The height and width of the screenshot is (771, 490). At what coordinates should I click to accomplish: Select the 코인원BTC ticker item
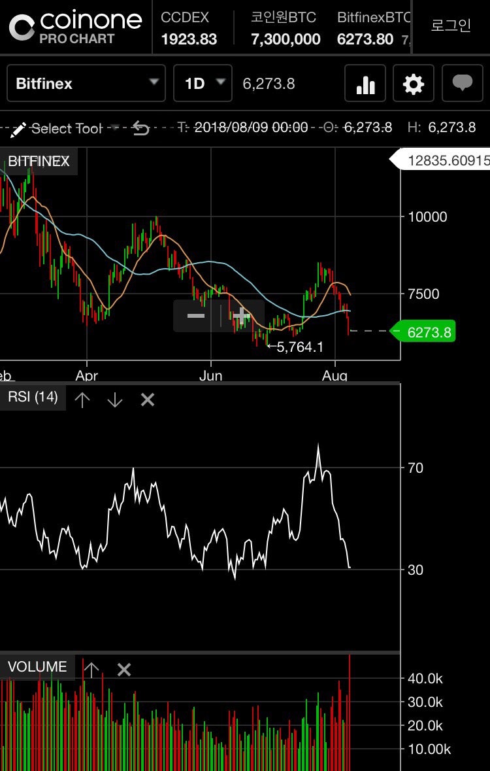pyautogui.click(x=286, y=28)
